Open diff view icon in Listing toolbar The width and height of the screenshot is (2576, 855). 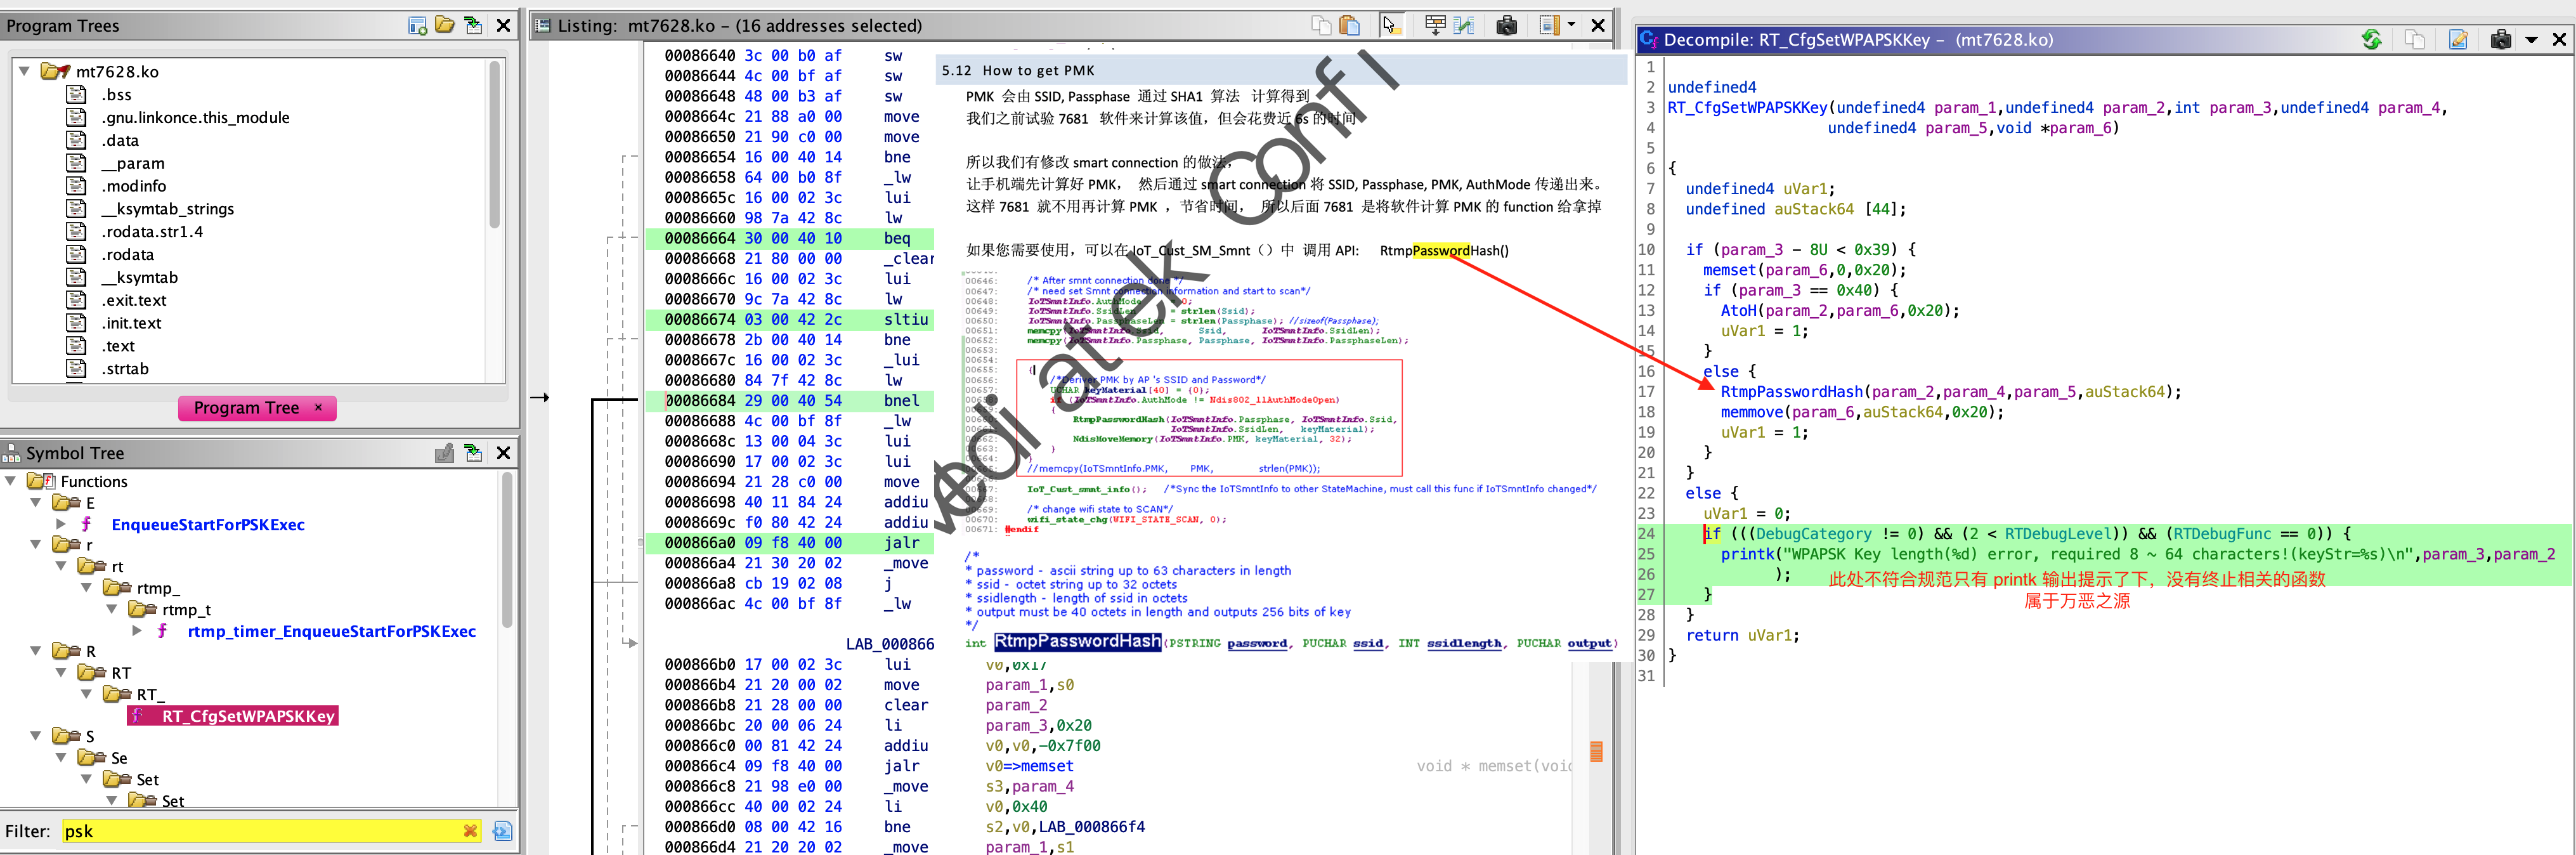(1464, 25)
